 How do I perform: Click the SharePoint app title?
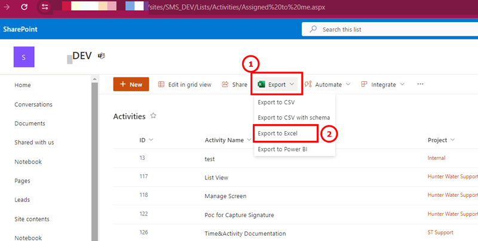[x=20, y=29]
